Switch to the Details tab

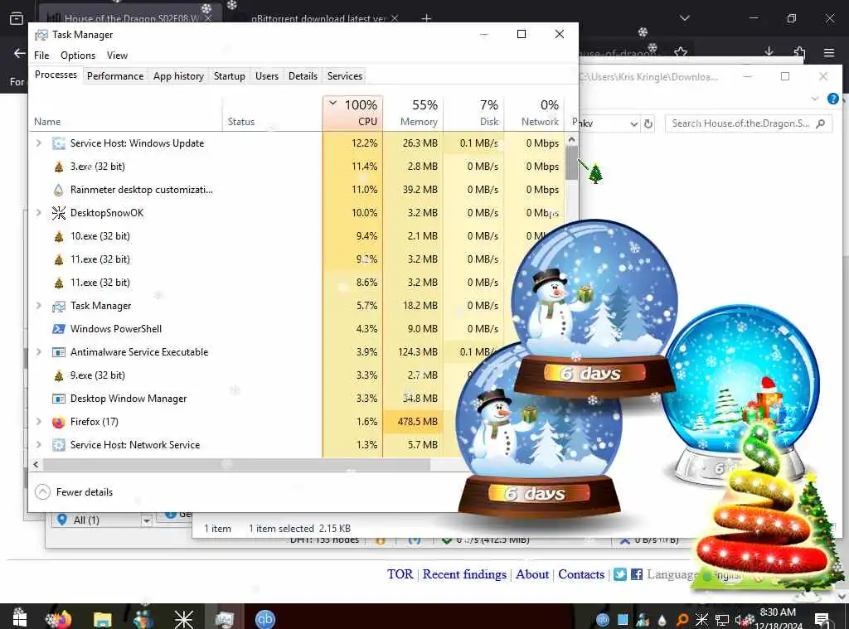click(303, 76)
